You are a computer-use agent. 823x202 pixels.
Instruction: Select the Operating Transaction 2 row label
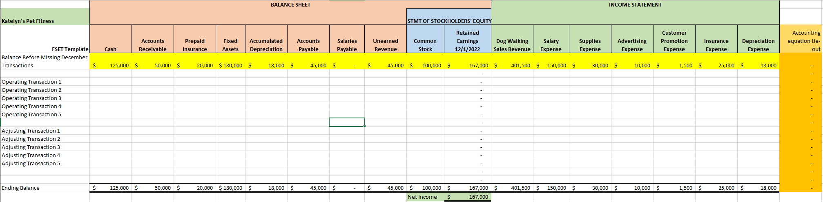coord(45,90)
